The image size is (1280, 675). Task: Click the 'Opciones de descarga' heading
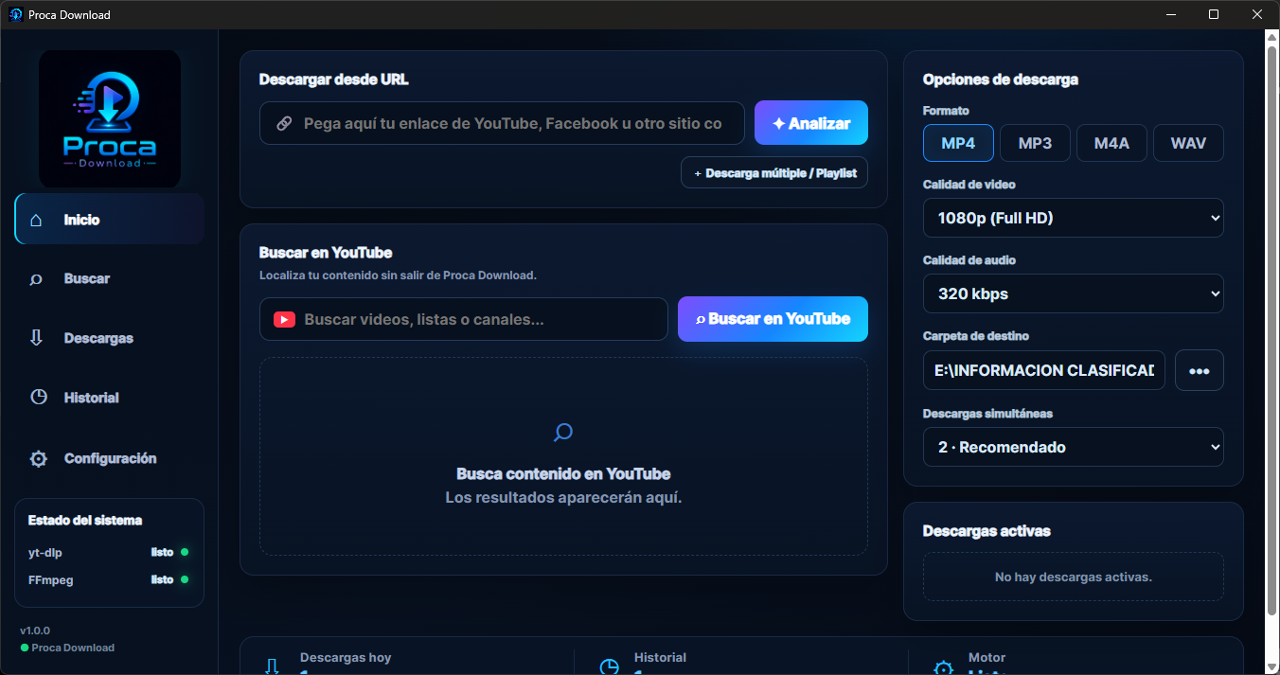[1001, 80]
